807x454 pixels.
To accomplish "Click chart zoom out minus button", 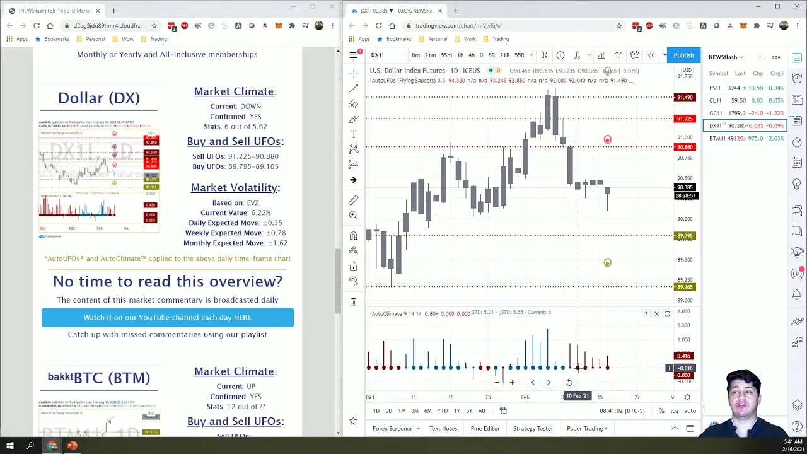I will [497, 382].
